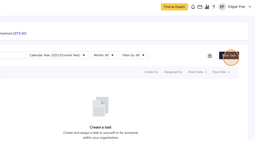Image resolution: width=255 pixels, height=141 pixels.
Task: Open the Filter by: All dropdown
Action: click(x=133, y=55)
